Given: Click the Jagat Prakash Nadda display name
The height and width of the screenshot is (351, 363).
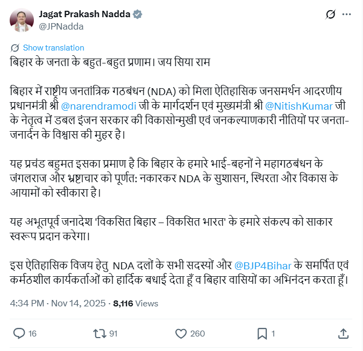Looking at the screenshot, I should 84,15.
